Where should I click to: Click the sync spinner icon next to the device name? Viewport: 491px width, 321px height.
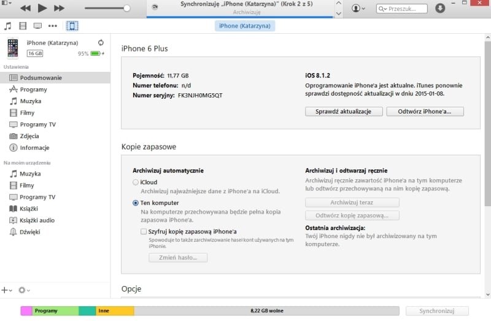(x=101, y=42)
